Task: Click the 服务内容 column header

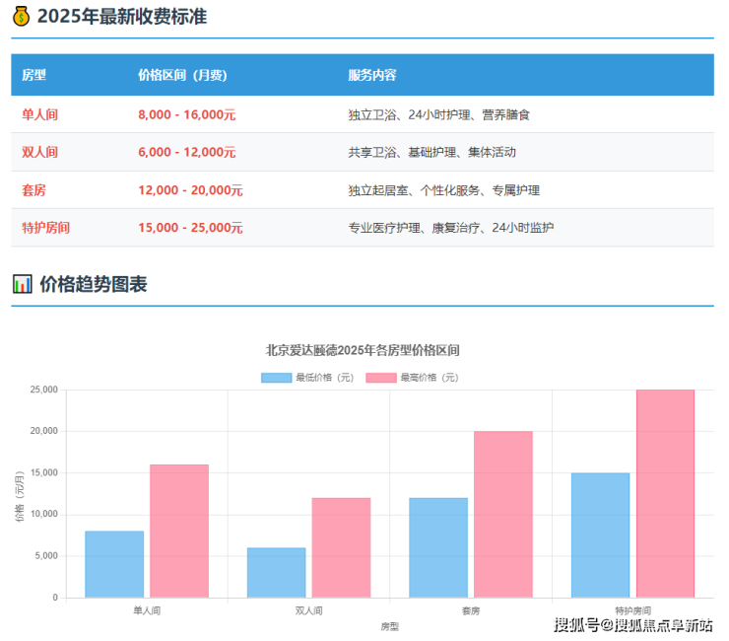Action: click(x=372, y=75)
